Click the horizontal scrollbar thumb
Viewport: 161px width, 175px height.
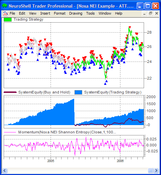tap(150, 171)
